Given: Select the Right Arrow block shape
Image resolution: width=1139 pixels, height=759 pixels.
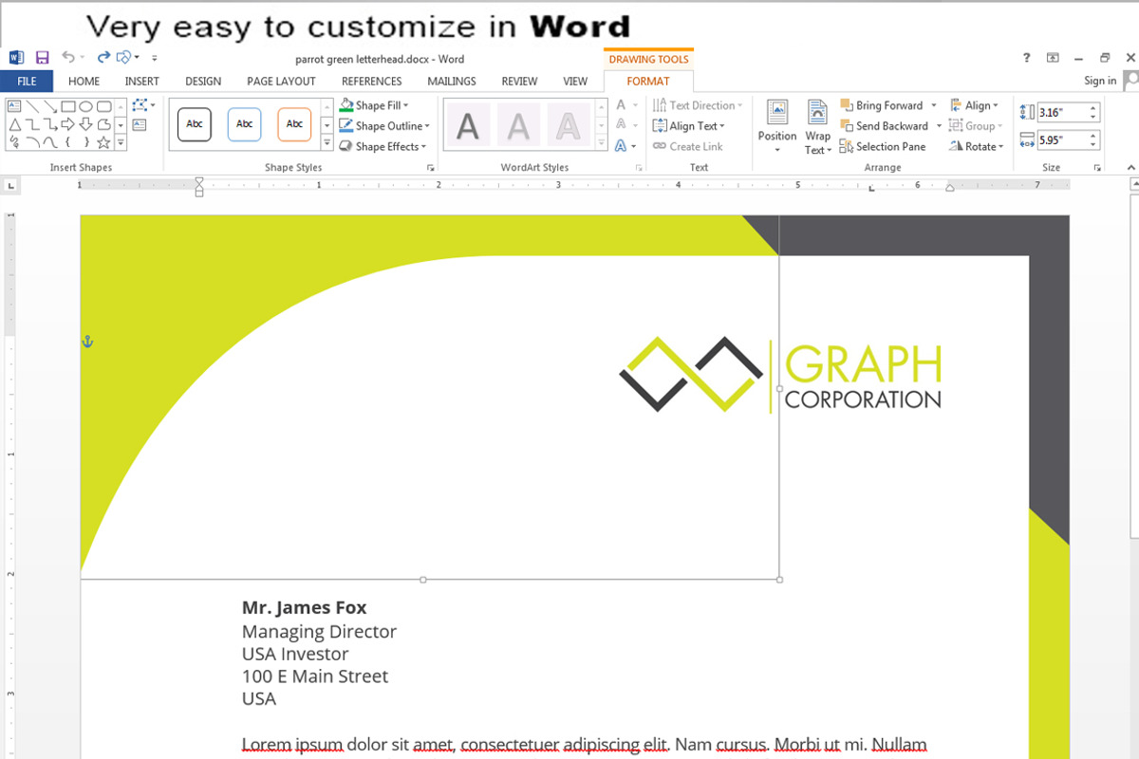Looking at the screenshot, I should pyautogui.click(x=68, y=124).
